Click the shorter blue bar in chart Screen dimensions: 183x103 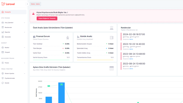pos(49,100)
